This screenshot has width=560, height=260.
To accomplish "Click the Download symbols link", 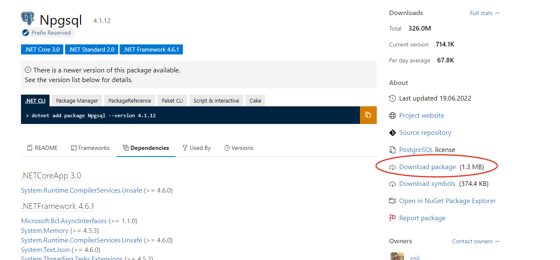I will point(427,184).
